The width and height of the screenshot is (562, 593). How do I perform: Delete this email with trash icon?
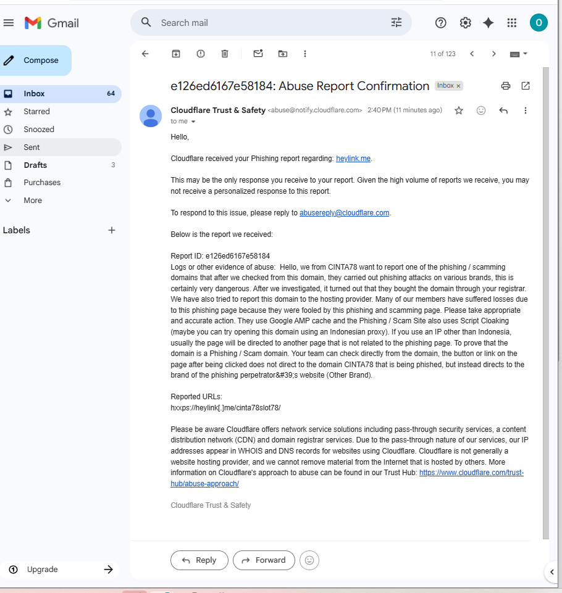tap(225, 54)
